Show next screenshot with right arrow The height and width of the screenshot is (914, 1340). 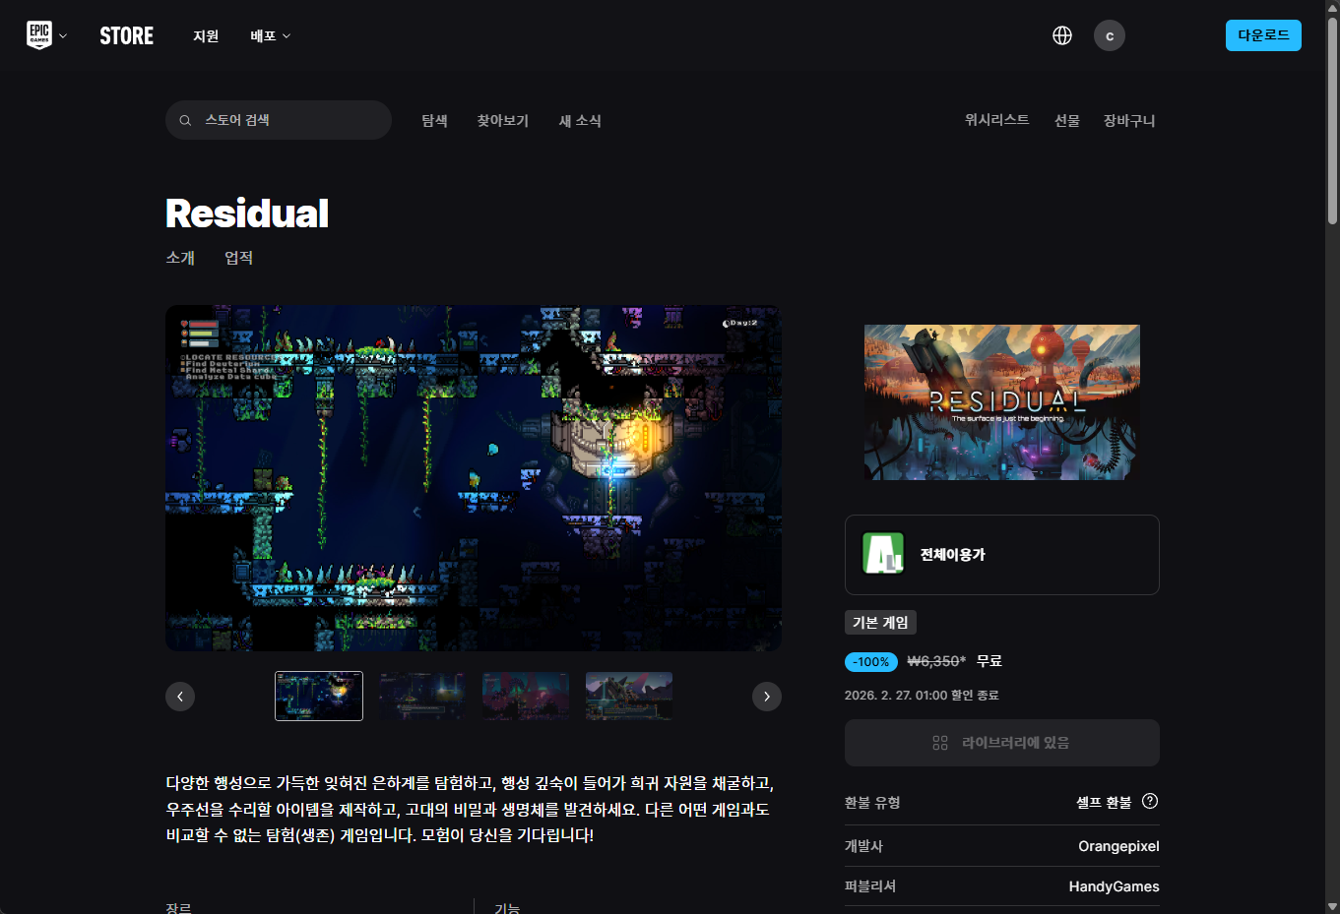coord(767,697)
